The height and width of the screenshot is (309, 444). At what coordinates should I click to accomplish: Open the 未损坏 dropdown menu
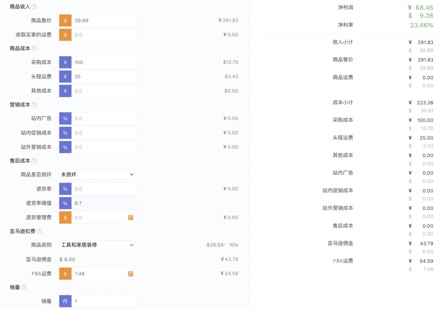tap(97, 175)
